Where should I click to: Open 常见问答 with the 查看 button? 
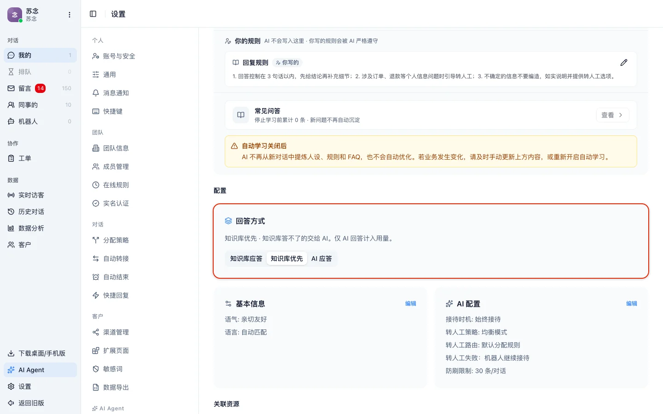(x=612, y=115)
